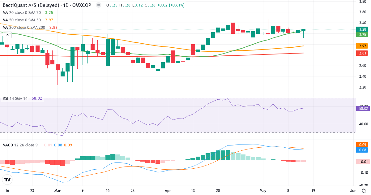Click the green 3.28 last price label
Viewport: 371px width, 195px height.
pos(362,29)
